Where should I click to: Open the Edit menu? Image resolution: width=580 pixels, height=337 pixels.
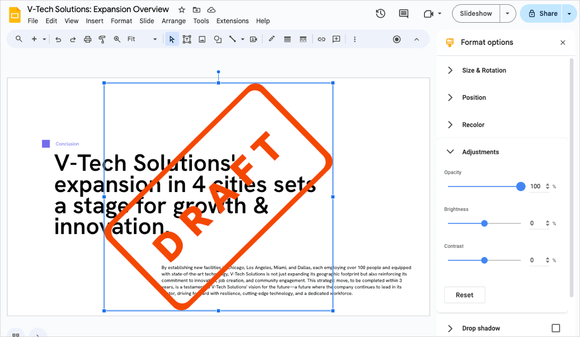[52, 21]
